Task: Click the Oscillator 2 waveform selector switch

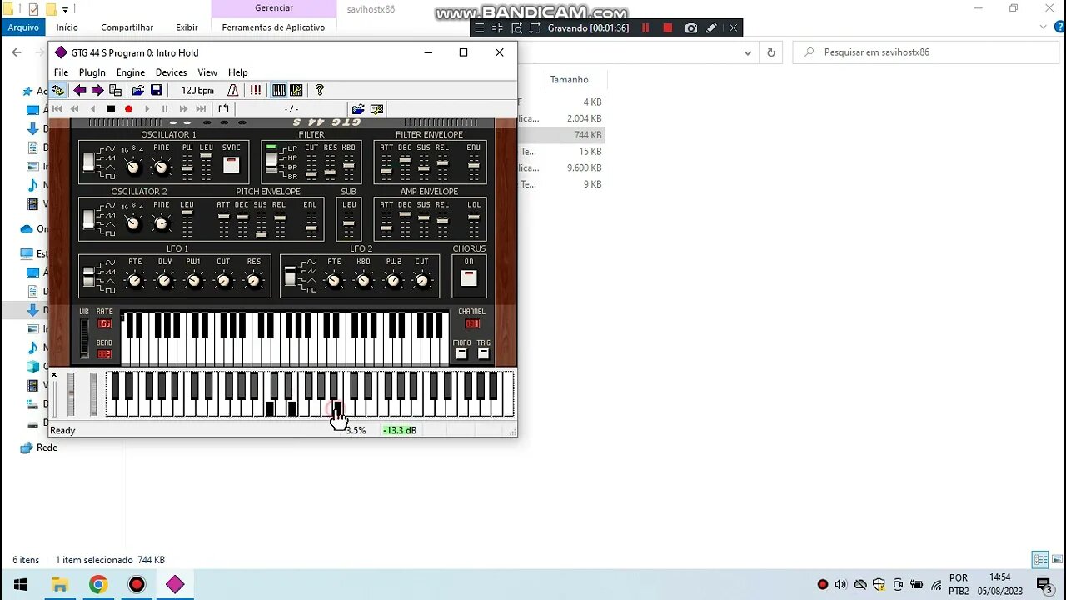Action: 88,220
